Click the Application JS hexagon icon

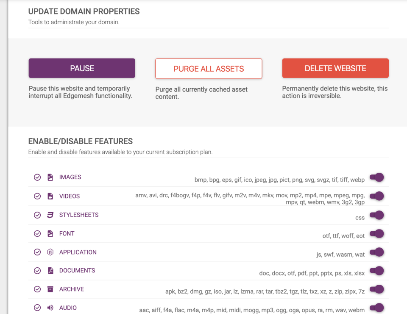click(50, 252)
